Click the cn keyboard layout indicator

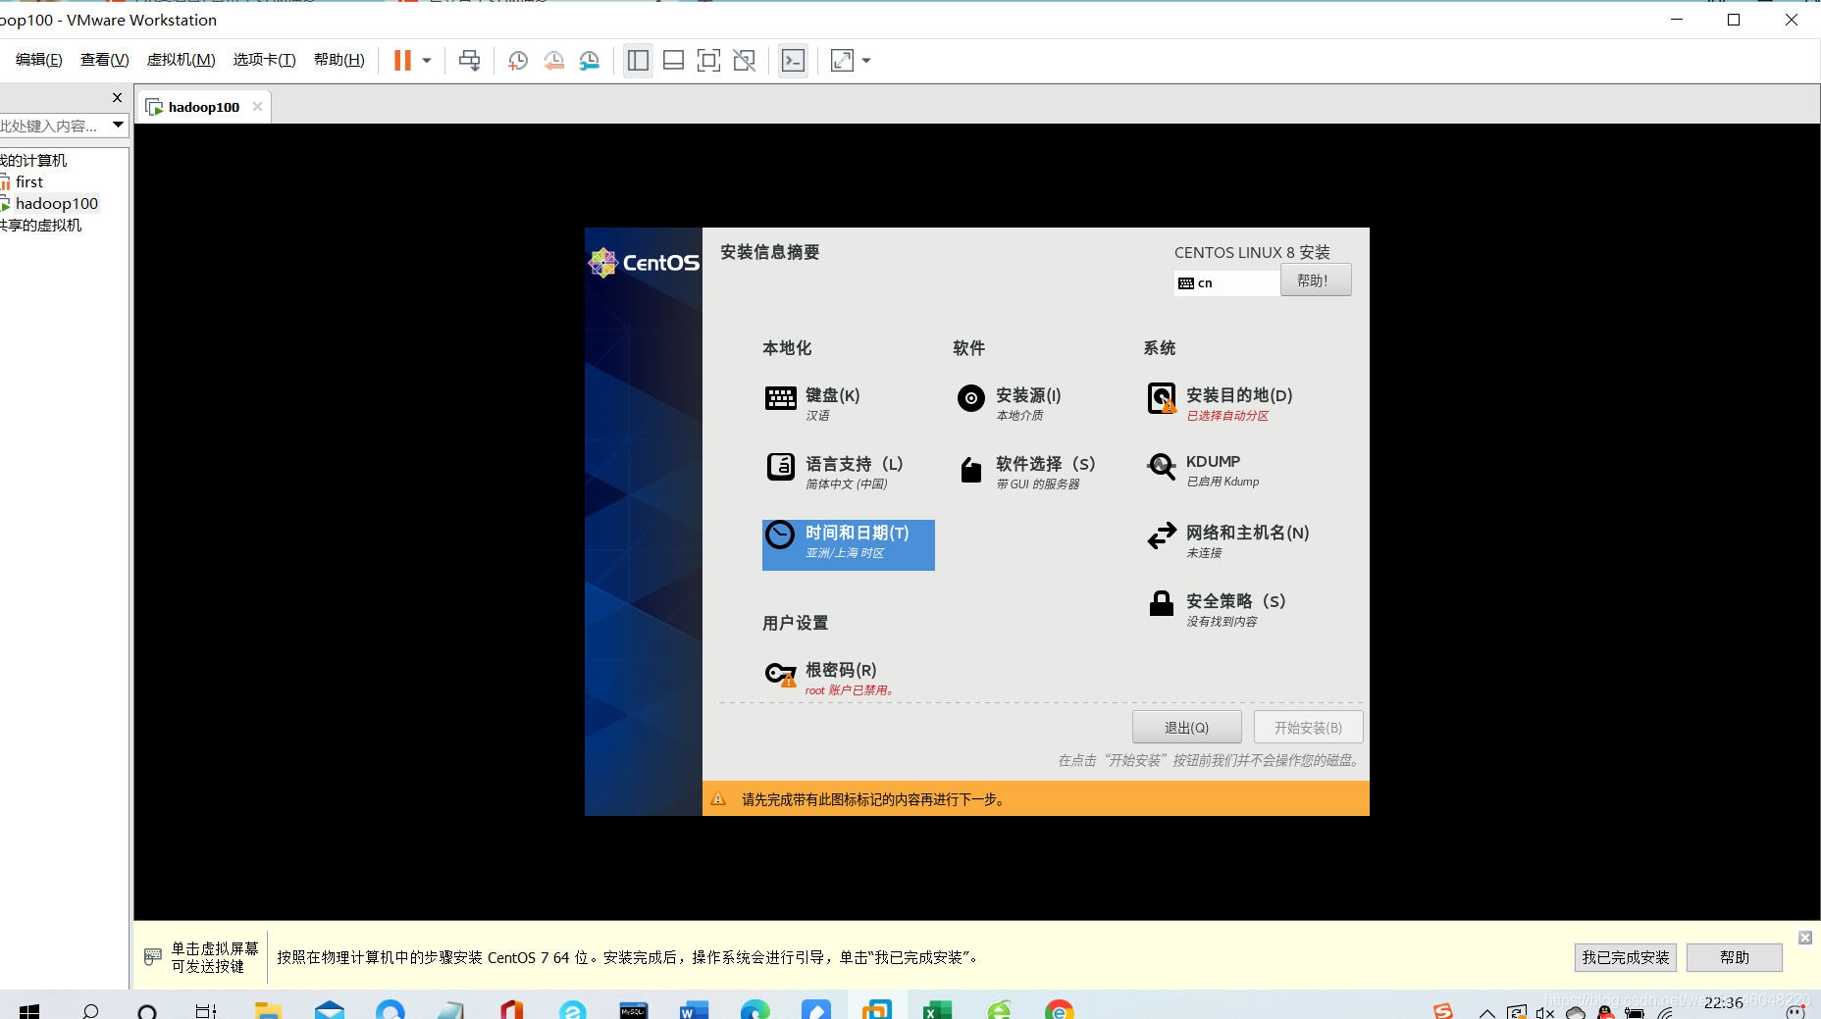pyautogui.click(x=1226, y=282)
